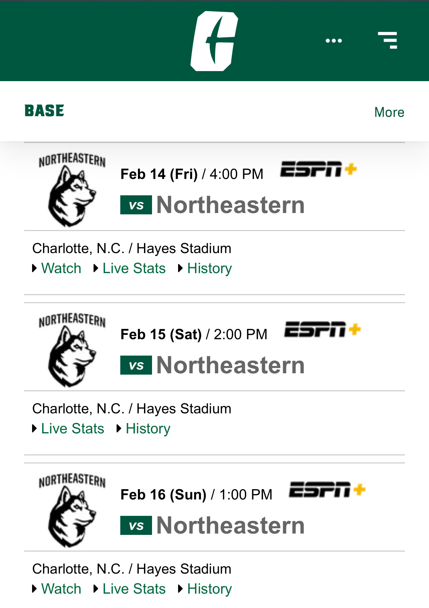Tap the Charlotte 49ers C logo

click(x=214, y=41)
